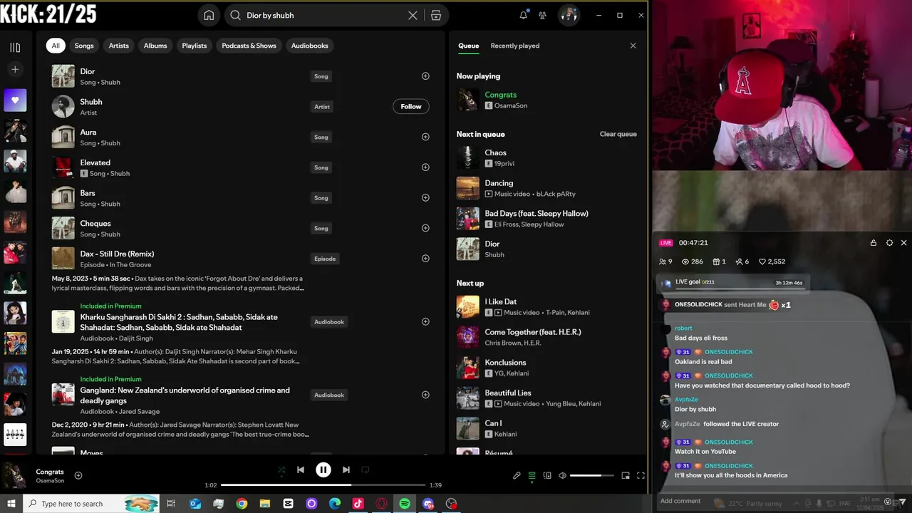Open Friend Activity icon in top bar

pos(543,15)
